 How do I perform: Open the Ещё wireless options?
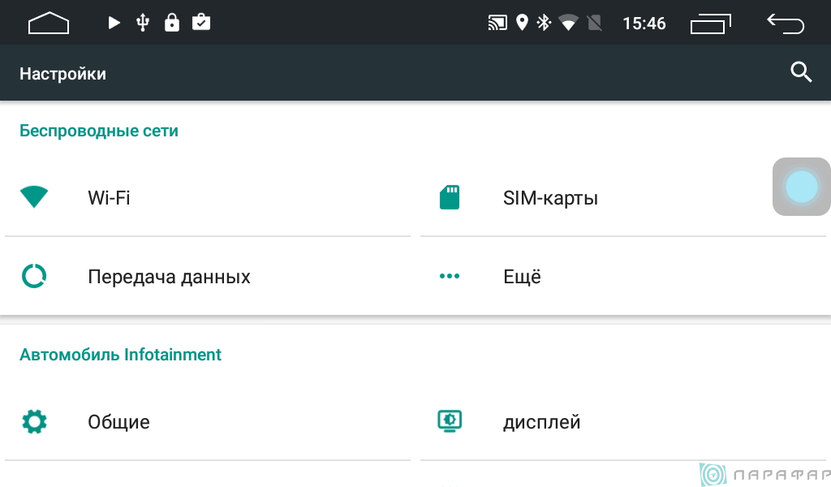pyautogui.click(x=623, y=276)
